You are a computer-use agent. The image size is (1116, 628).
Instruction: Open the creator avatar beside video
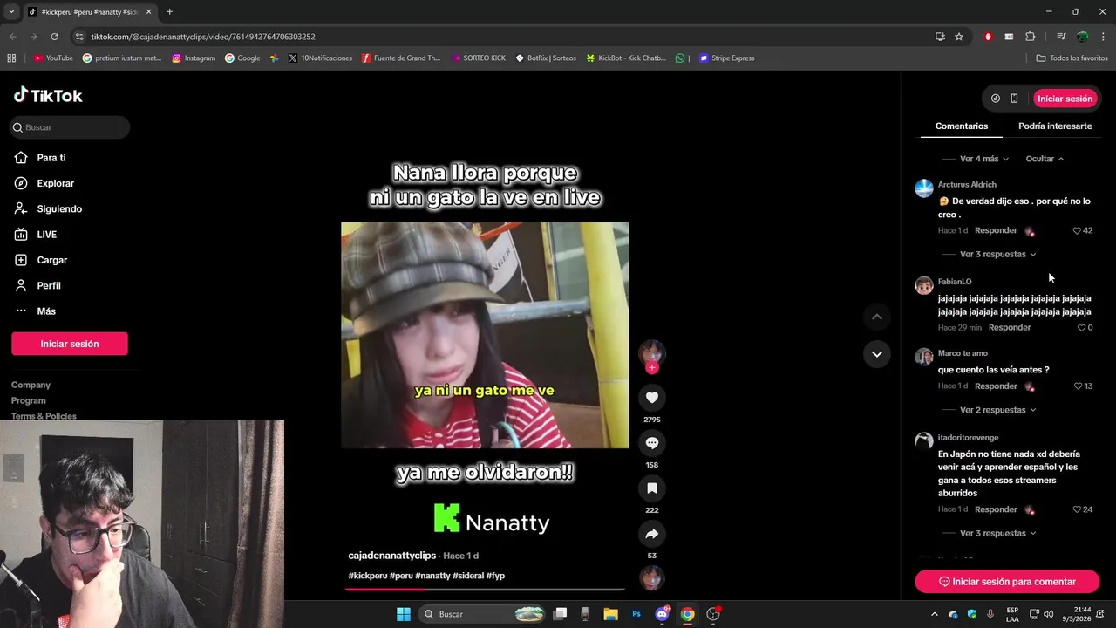click(652, 352)
